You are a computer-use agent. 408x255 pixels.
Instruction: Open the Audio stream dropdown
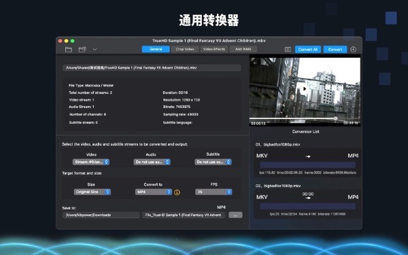152,162
